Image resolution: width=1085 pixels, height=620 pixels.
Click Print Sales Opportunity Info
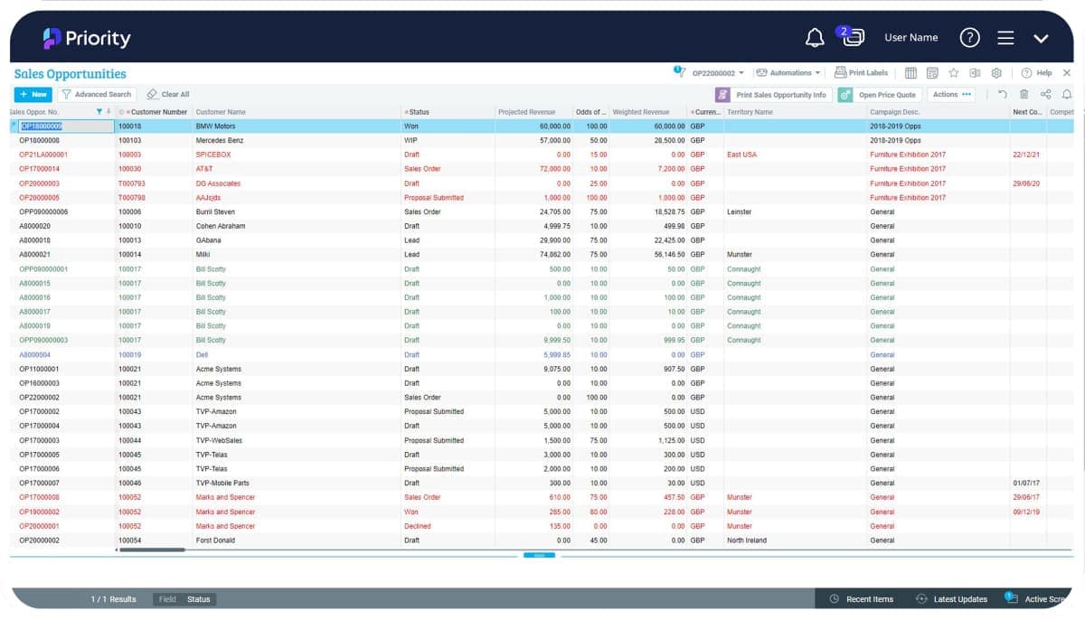click(772, 95)
